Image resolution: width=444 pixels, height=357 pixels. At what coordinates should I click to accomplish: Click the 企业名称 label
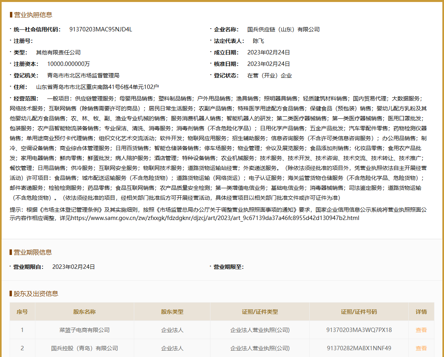pos(226,29)
